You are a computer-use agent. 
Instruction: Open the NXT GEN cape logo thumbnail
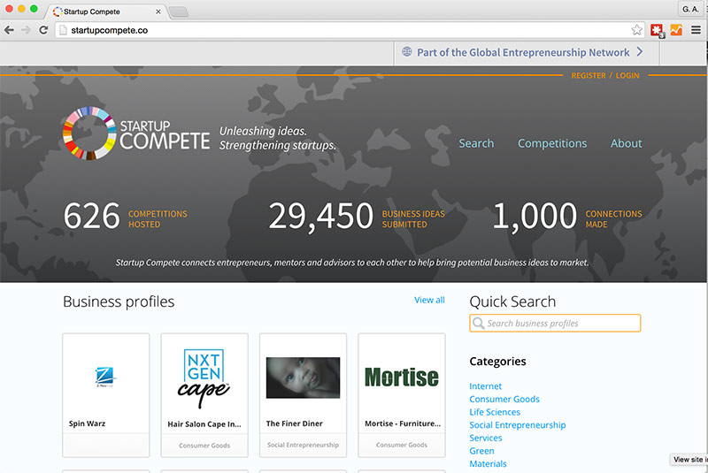click(204, 378)
